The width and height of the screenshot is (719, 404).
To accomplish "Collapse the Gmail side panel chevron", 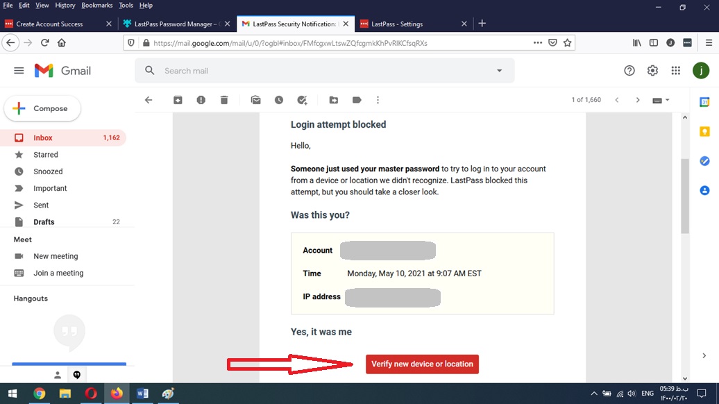I will point(704,355).
